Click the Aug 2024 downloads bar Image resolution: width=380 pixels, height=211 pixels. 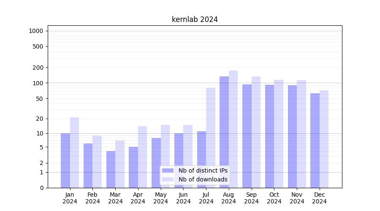coord(233,127)
